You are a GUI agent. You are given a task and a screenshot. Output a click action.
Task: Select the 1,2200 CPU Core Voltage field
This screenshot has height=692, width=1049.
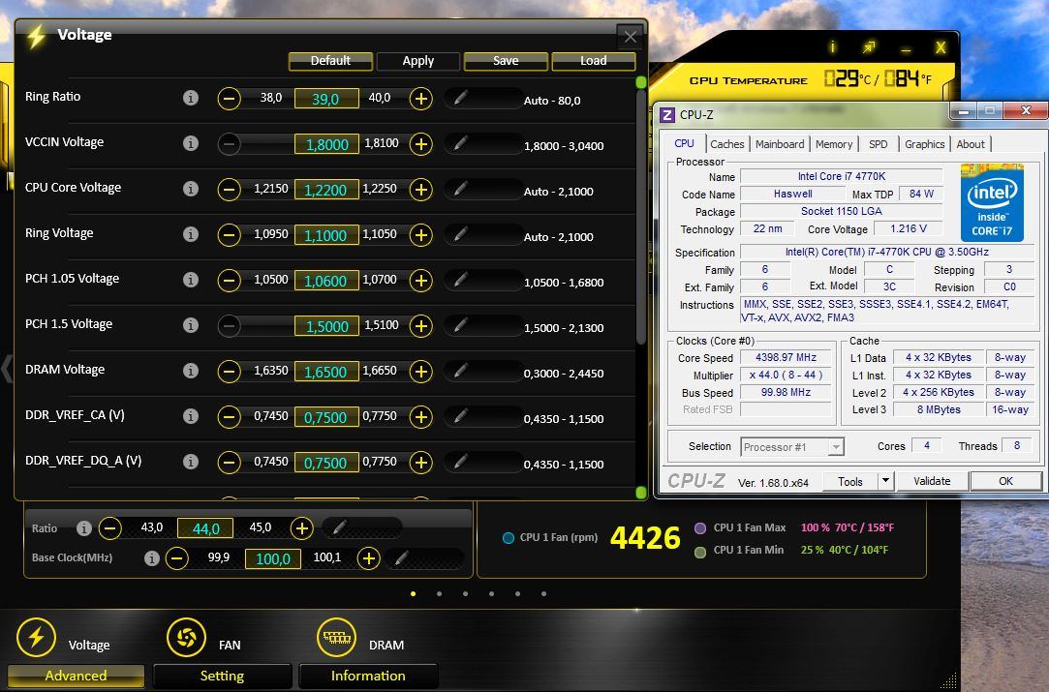326,190
